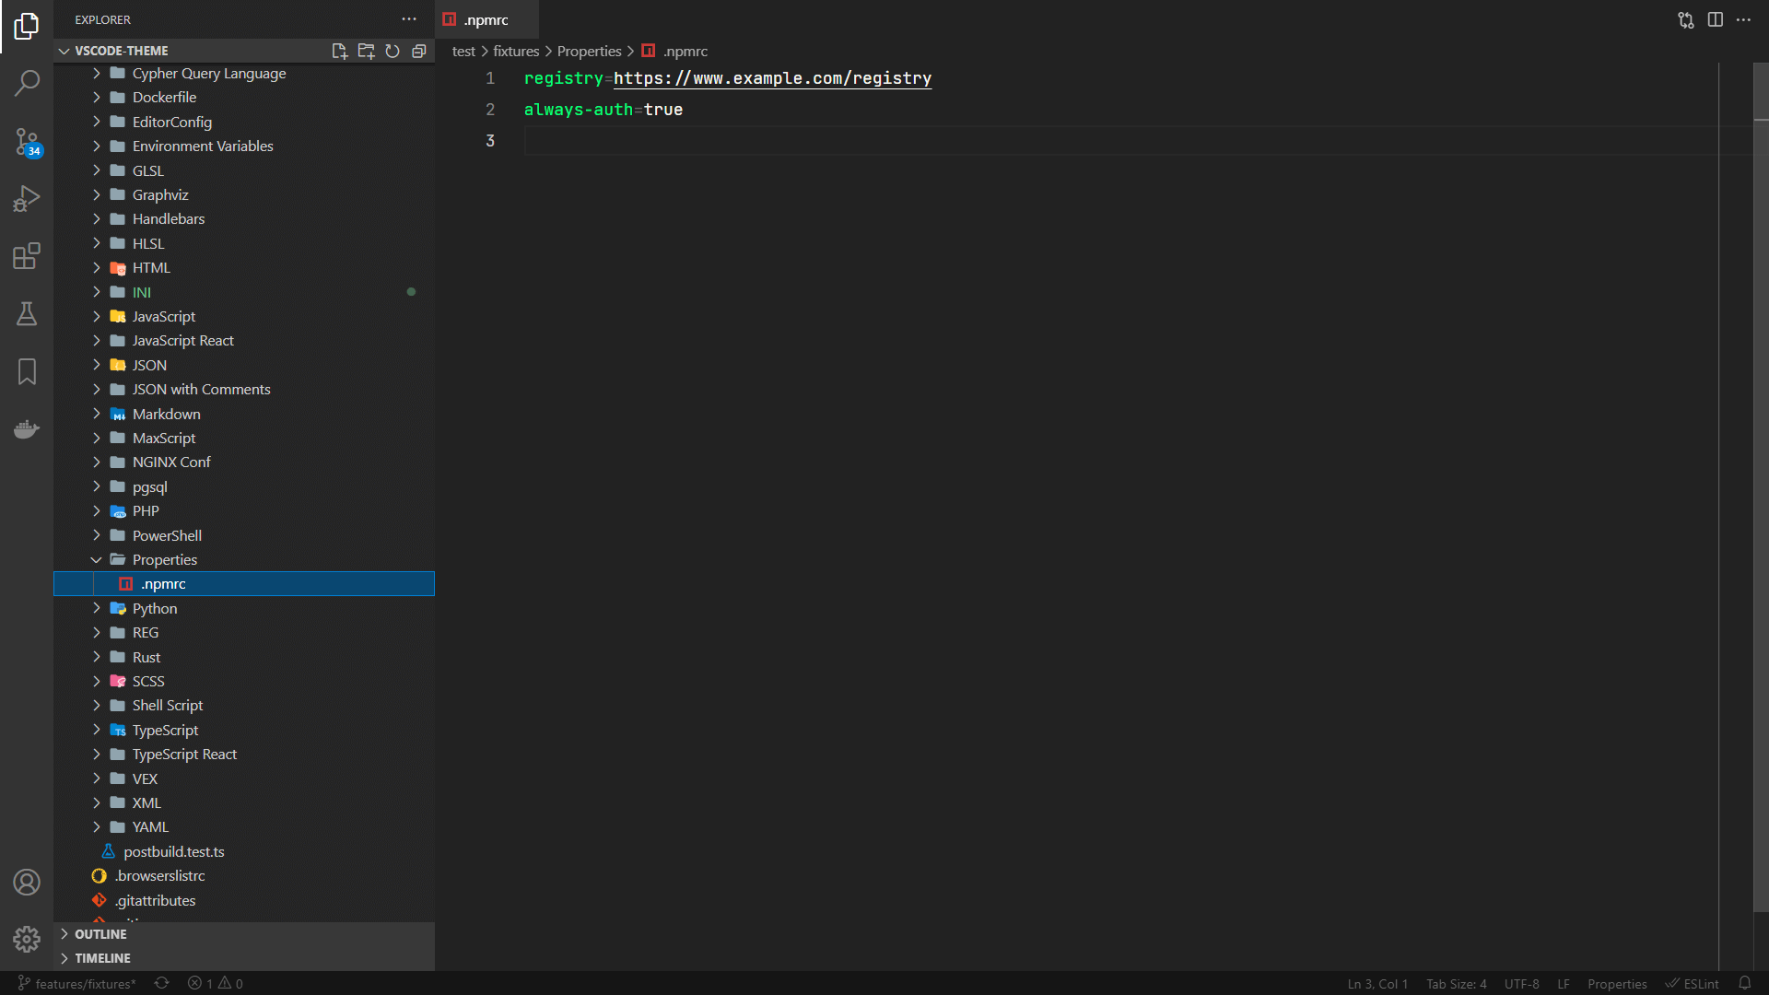
Task: Open the Search view in activity bar
Action: pos(27,84)
